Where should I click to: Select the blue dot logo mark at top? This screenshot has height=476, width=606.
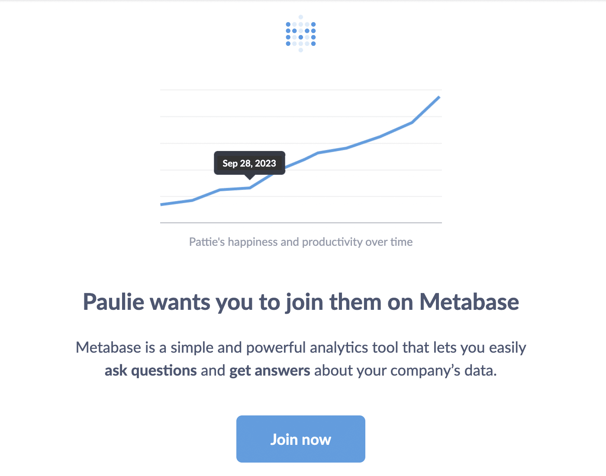click(301, 34)
